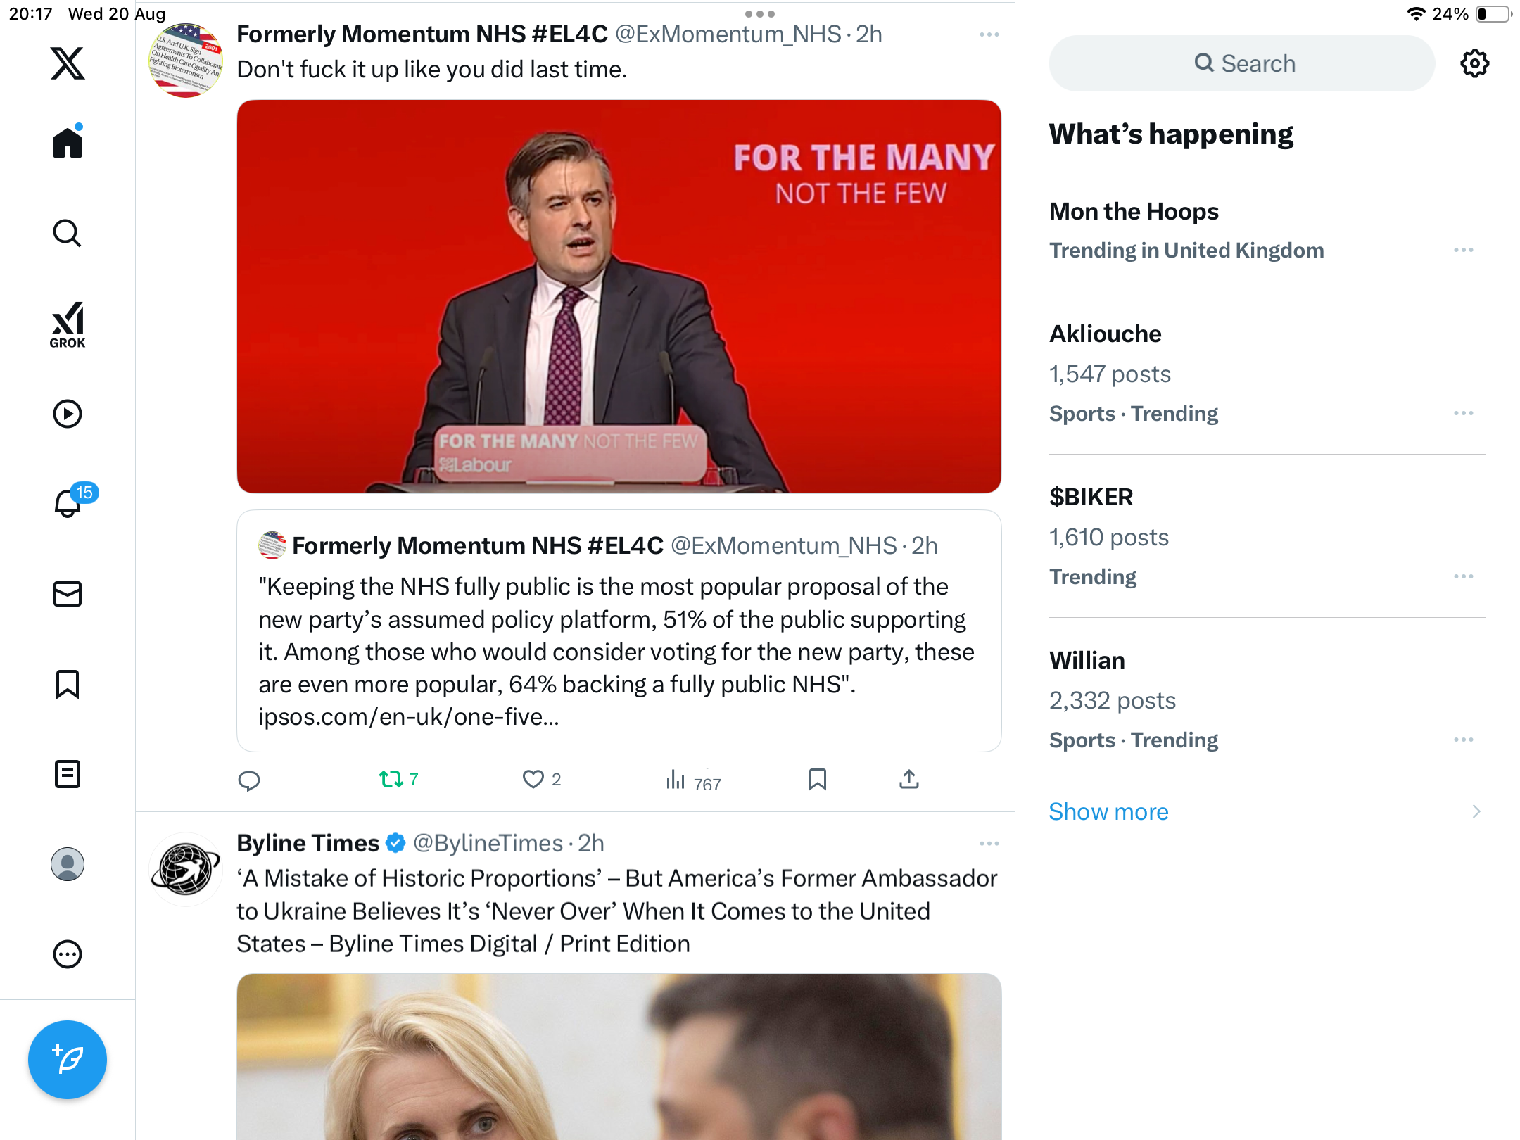
Task: Bookmark the Formerly Momentum NHS post
Action: pos(817,779)
